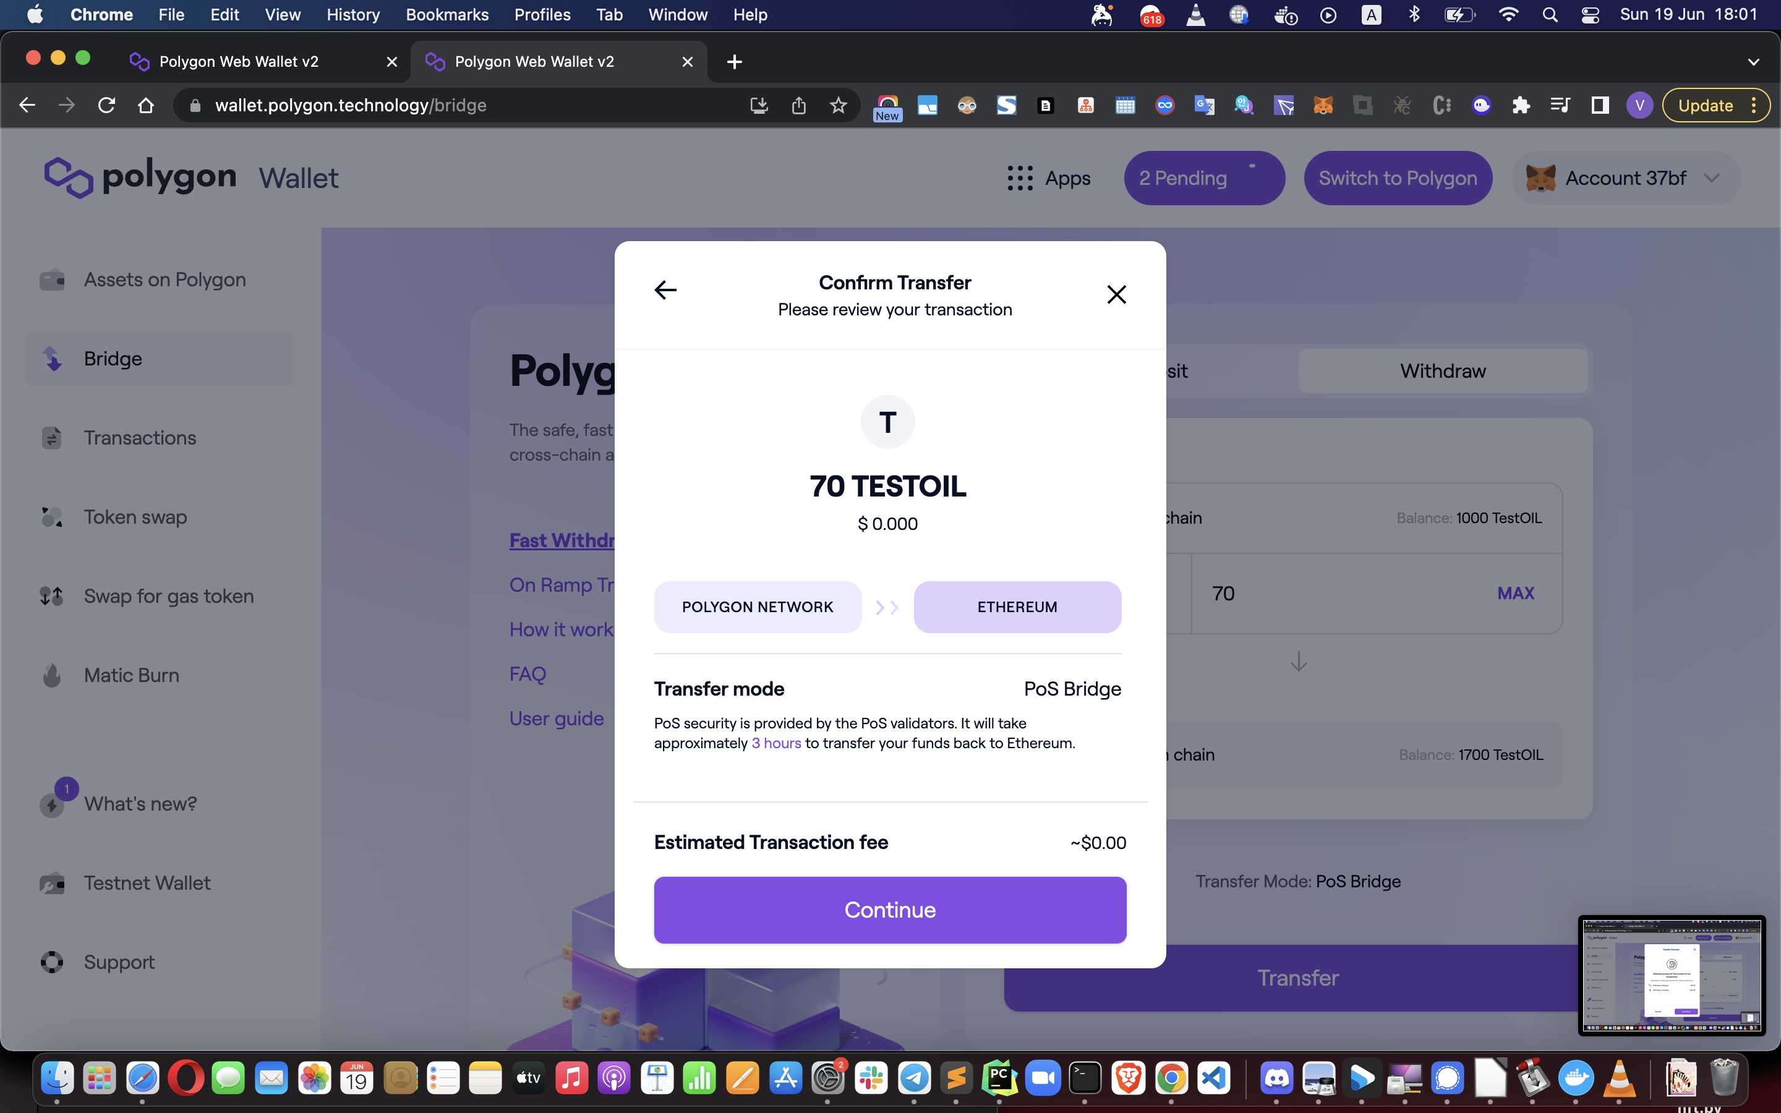Bookmark this page with star icon
The height and width of the screenshot is (1113, 1781).
[x=837, y=105]
